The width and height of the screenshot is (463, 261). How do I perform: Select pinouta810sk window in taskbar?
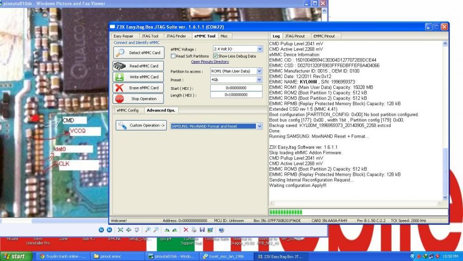[172, 256]
